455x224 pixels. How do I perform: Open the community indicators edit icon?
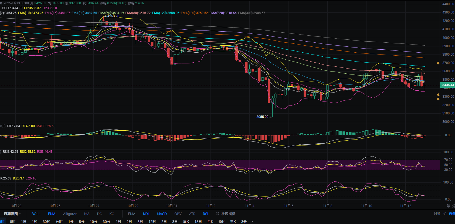[217, 214]
